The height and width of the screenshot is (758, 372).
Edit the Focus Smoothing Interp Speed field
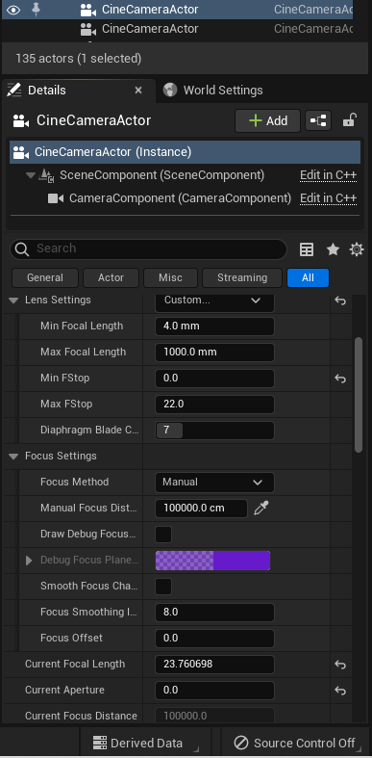(214, 612)
